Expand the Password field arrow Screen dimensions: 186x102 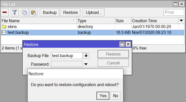86,64
